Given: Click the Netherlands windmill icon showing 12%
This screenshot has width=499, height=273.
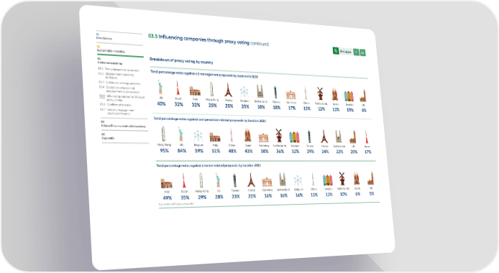Looking at the screenshot, I should (x=320, y=93).
